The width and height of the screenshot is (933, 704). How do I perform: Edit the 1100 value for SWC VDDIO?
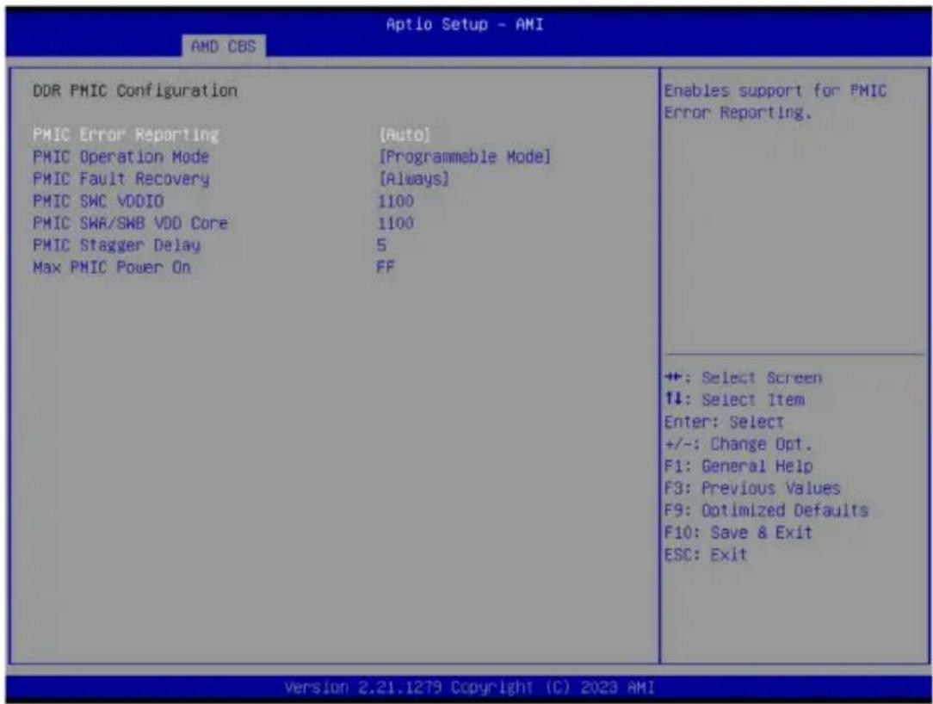point(396,201)
